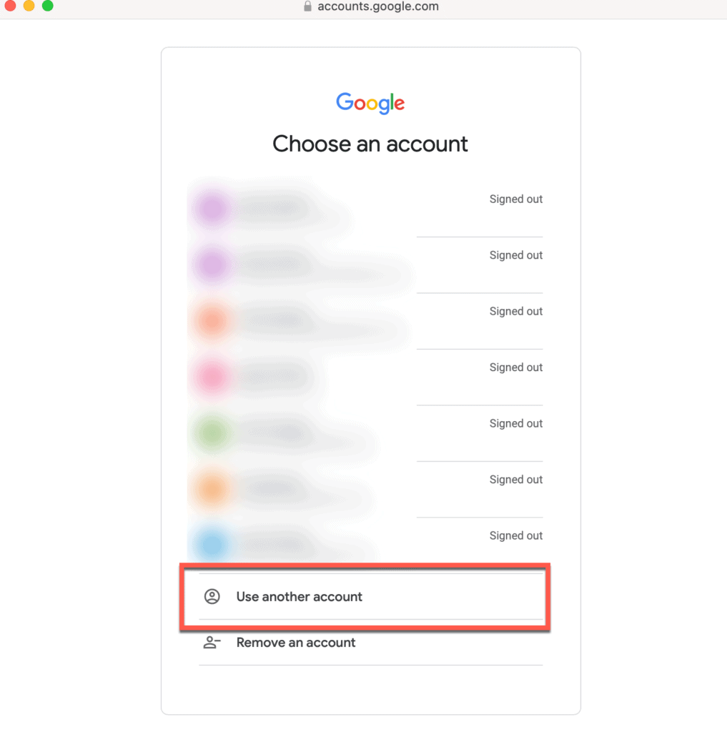Close the window with the red button
This screenshot has height=732, width=727.
coord(10,6)
